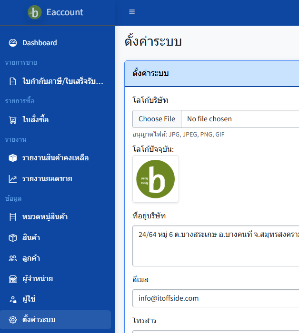Click the people icon beside ลูกค้า
Viewport: 299px width, 333px height.
tap(13, 258)
